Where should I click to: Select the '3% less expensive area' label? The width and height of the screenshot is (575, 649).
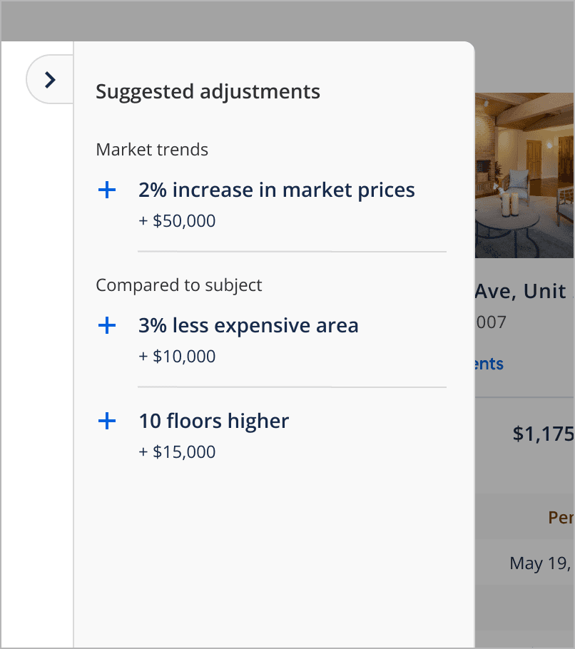pyautogui.click(x=248, y=326)
